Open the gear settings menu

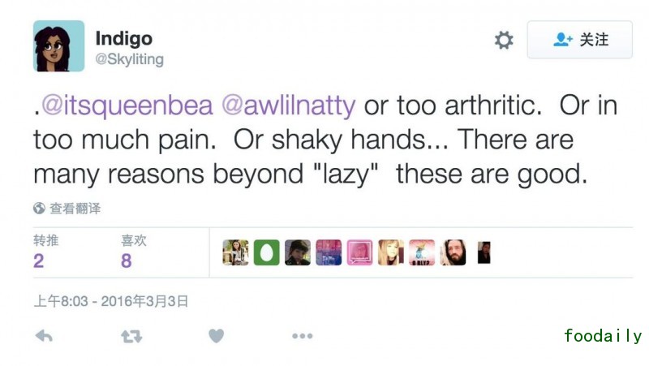pos(504,41)
